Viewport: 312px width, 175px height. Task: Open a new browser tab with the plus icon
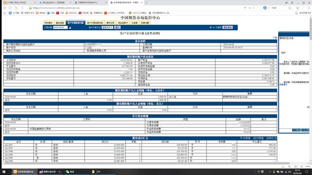pos(146,2)
